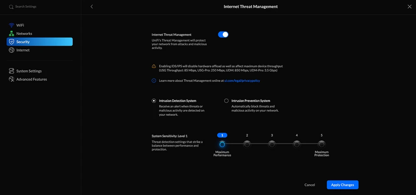The image size is (416, 195).
Task: Open the ui.com/legal/privacypolicy link
Action: (242, 81)
